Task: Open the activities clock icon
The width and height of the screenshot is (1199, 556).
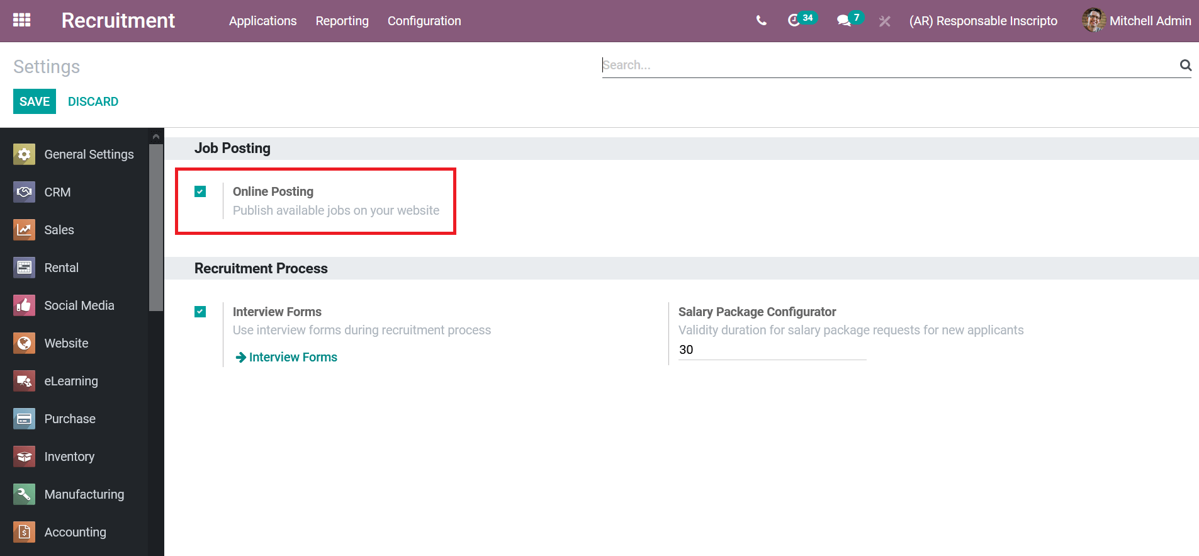Action: (x=794, y=21)
